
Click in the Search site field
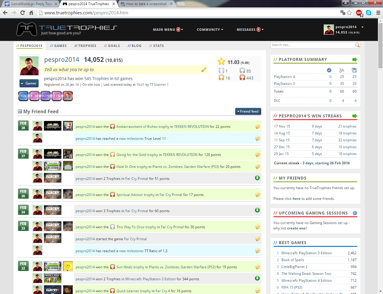point(312,45)
